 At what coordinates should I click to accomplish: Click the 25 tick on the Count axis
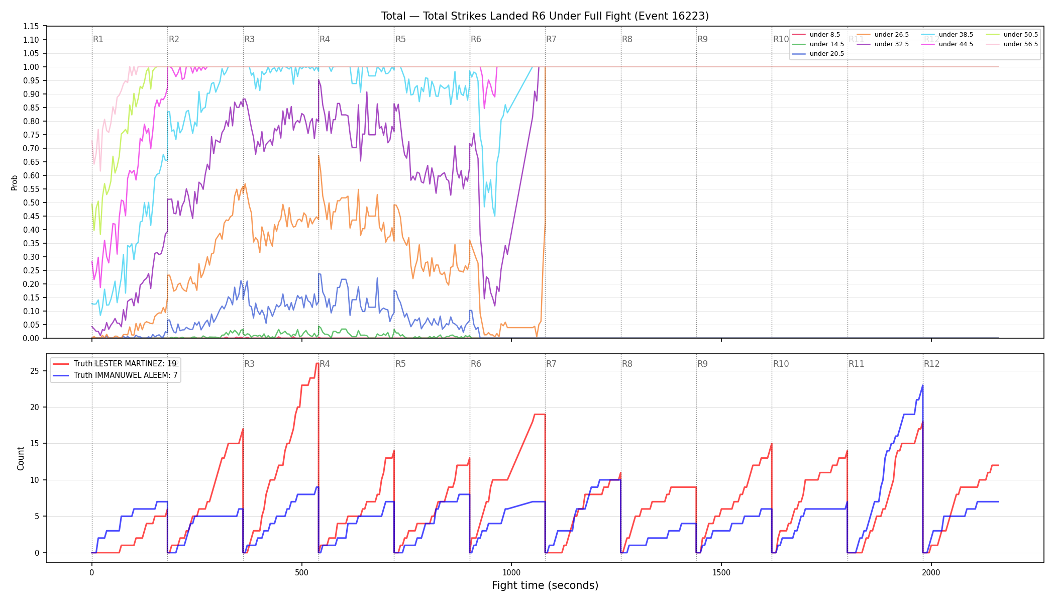point(35,371)
